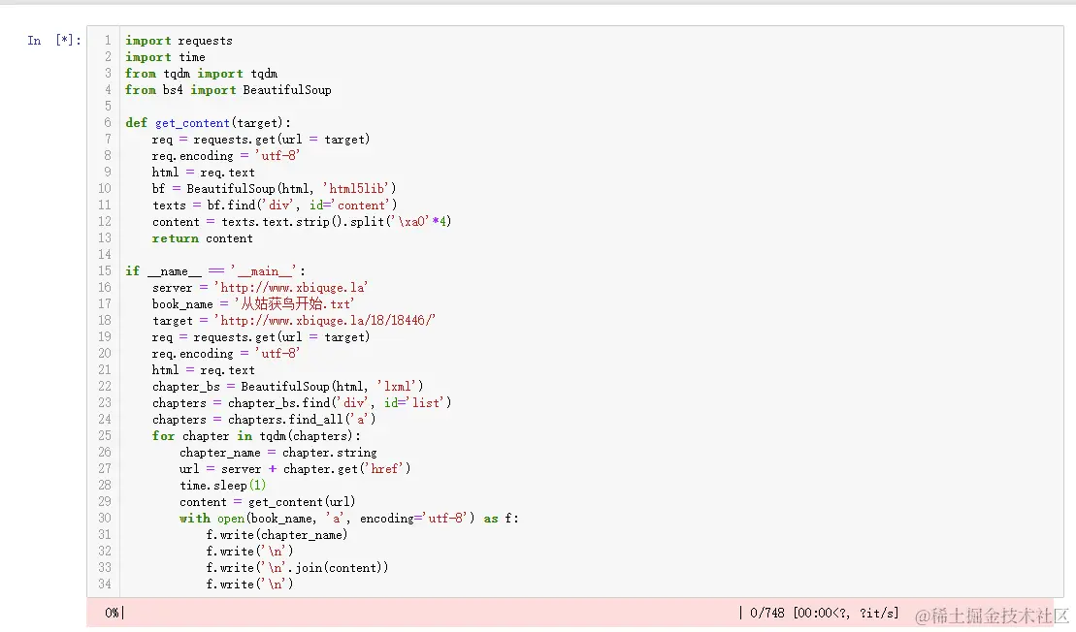Click line 7 requests.get call in get_content
The width and height of the screenshot is (1076, 632).
261,140
